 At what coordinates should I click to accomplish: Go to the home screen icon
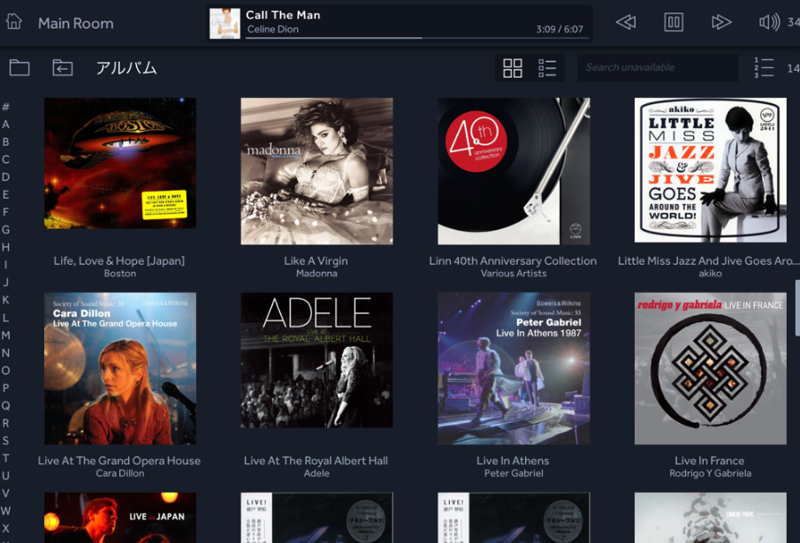tap(14, 21)
